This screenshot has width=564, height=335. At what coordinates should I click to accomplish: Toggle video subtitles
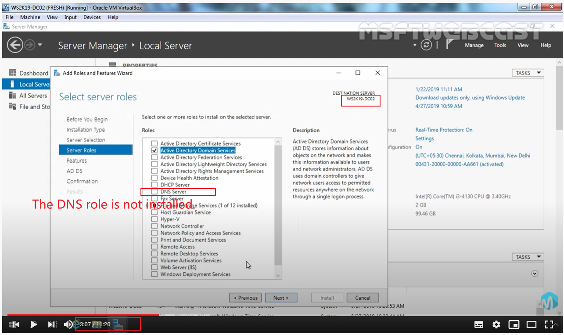479,324
